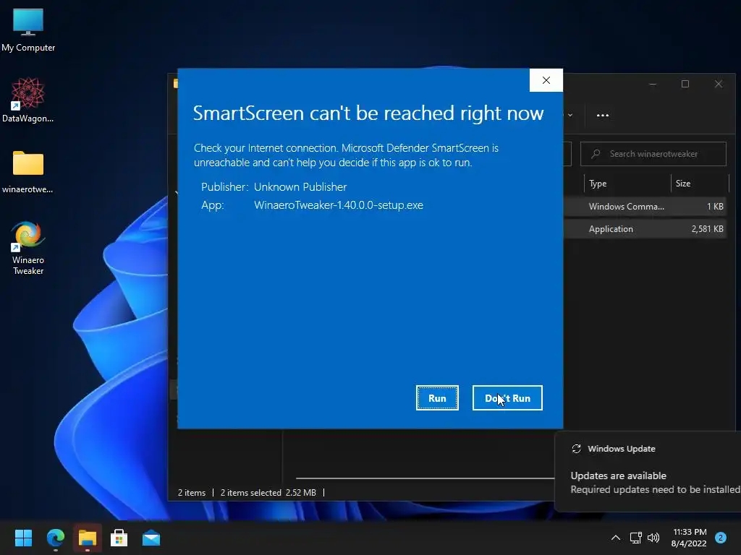Click Search winaerotweaker box in Explorer

(x=653, y=154)
